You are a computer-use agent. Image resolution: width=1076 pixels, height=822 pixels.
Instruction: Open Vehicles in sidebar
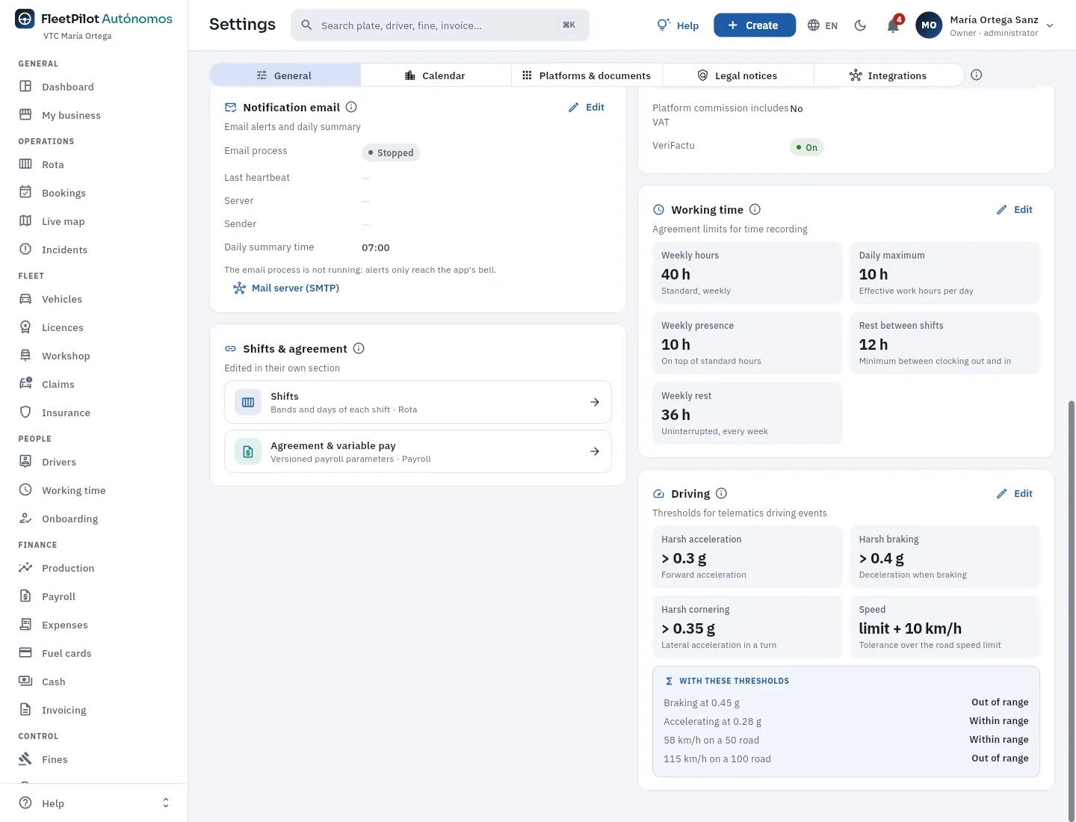(93, 299)
